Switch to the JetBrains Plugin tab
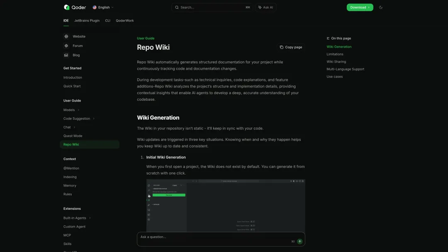The width and height of the screenshot is (448, 252). (87, 21)
